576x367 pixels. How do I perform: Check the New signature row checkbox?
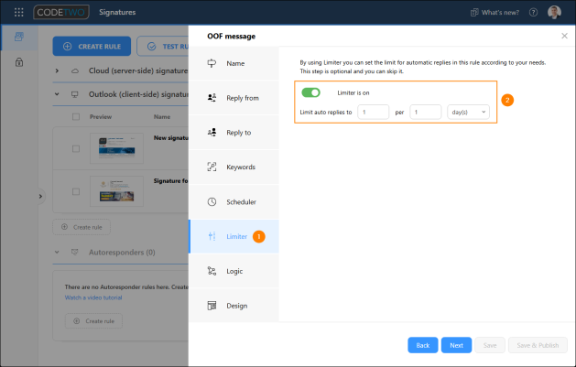tap(76, 148)
